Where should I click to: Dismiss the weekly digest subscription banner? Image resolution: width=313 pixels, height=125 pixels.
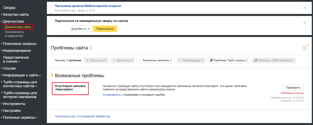(x=304, y=23)
